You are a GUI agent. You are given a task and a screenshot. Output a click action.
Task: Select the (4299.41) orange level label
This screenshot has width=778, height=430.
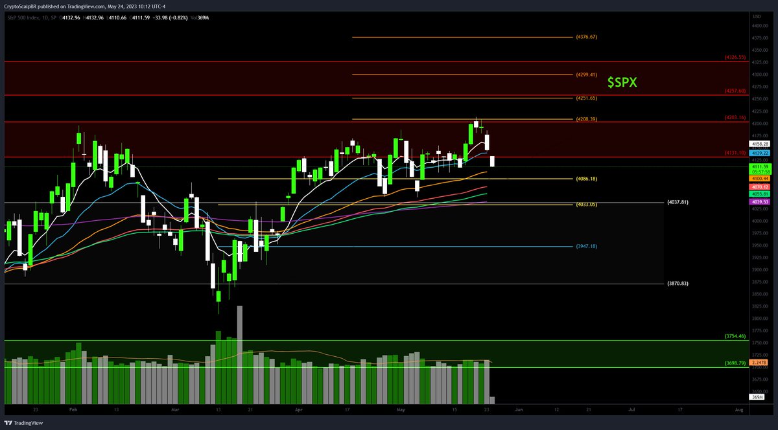pyautogui.click(x=586, y=75)
